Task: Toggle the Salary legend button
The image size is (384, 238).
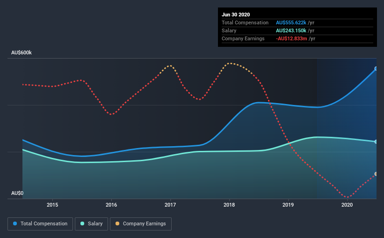Action: (x=91, y=224)
